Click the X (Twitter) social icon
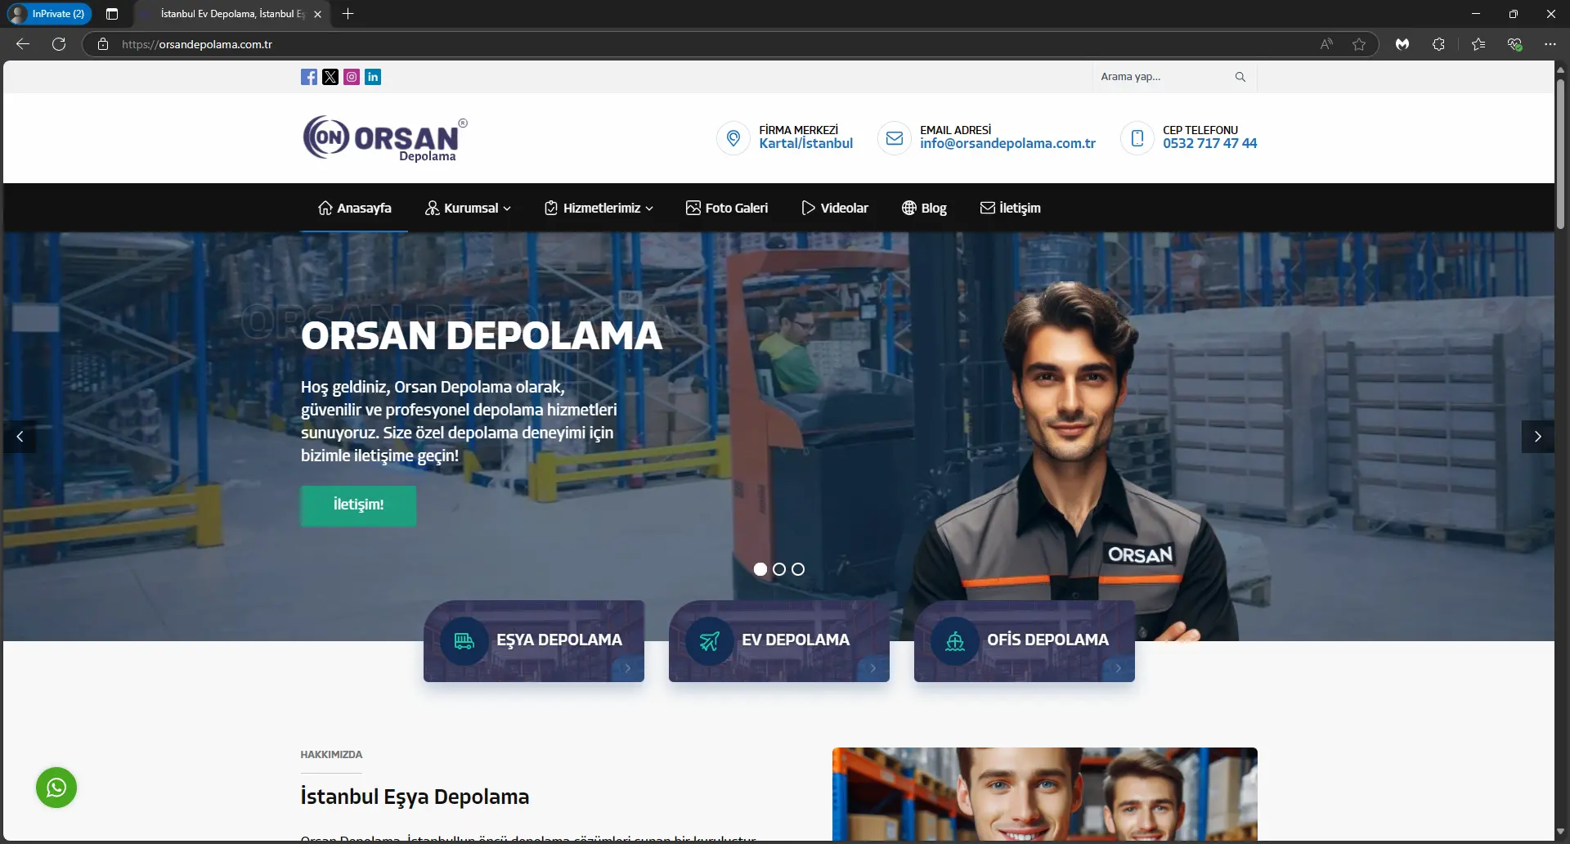The width and height of the screenshot is (1570, 844). click(x=330, y=76)
